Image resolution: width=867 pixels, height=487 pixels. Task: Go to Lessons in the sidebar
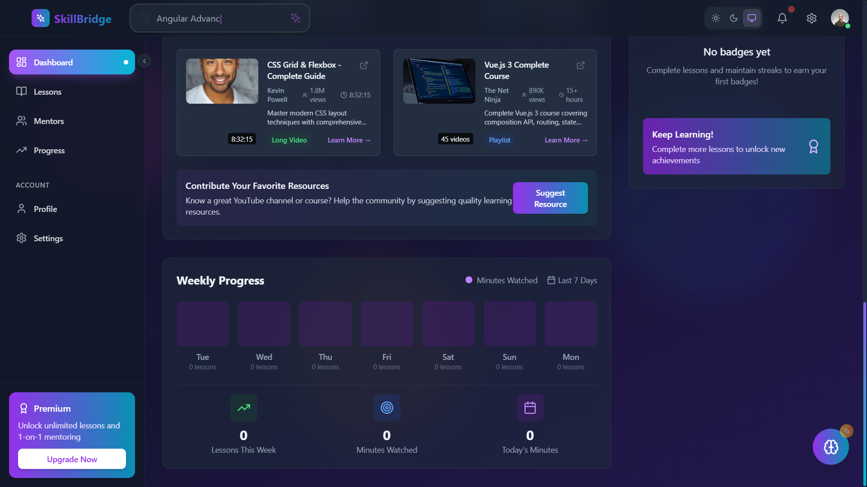[x=47, y=92]
